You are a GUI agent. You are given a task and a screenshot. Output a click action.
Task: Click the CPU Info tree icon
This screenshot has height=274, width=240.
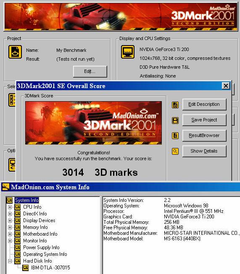17,207
